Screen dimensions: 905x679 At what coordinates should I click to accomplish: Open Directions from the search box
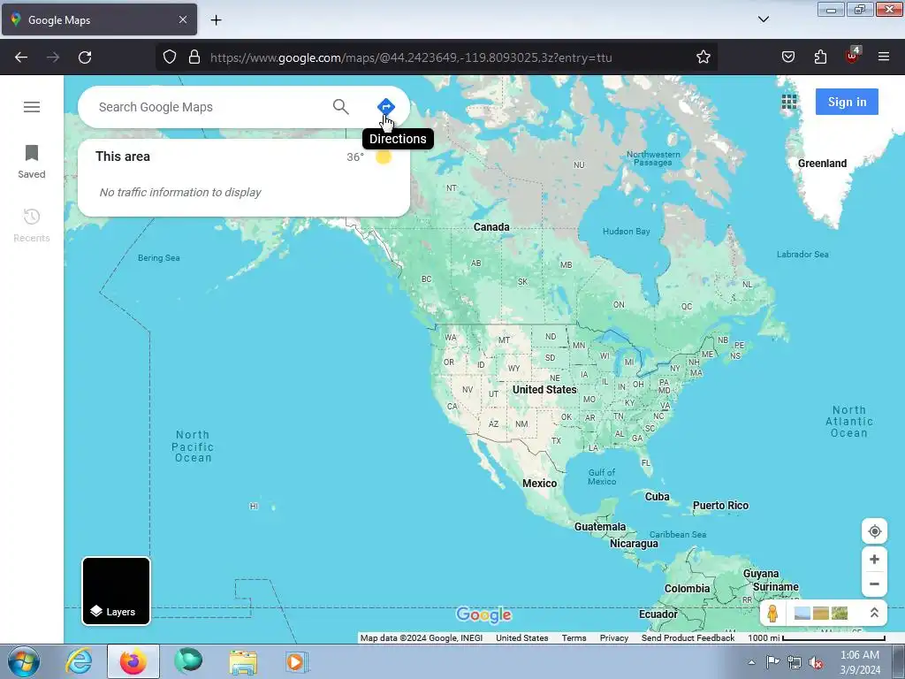coord(385,107)
